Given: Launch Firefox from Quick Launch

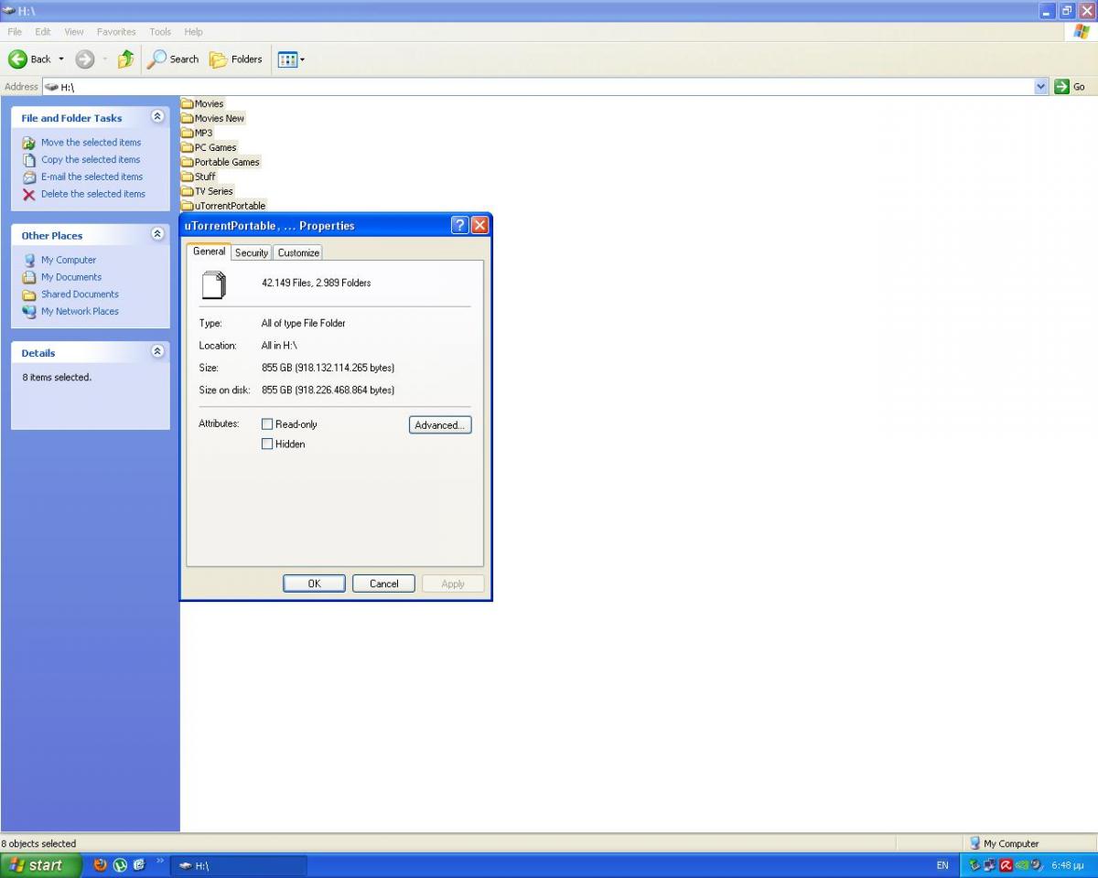Looking at the screenshot, I should [x=101, y=864].
